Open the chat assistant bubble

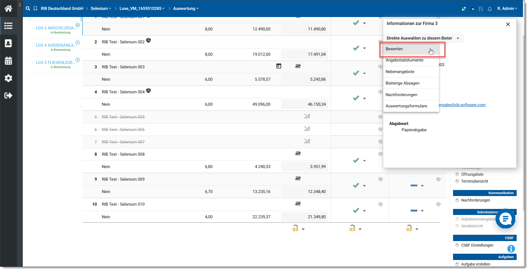tap(505, 219)
